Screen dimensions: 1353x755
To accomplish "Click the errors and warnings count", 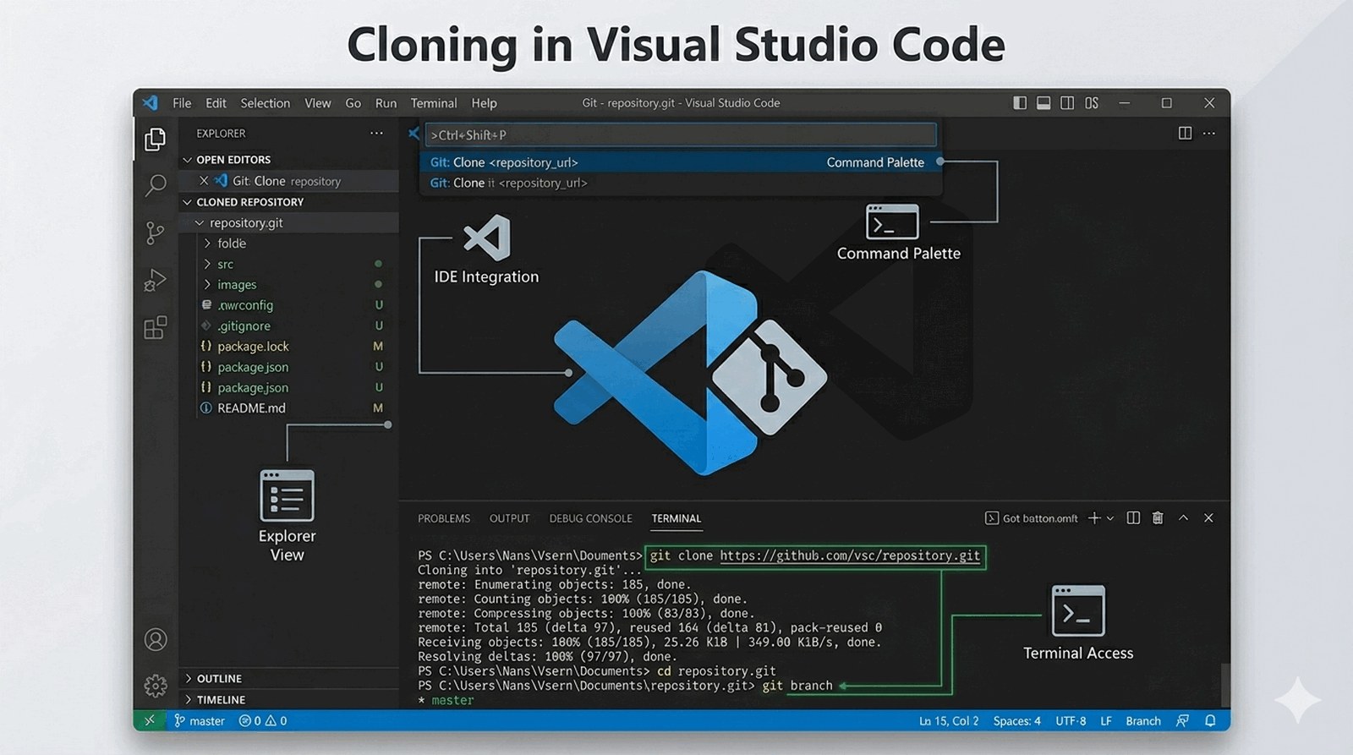I will click(263, 721).
